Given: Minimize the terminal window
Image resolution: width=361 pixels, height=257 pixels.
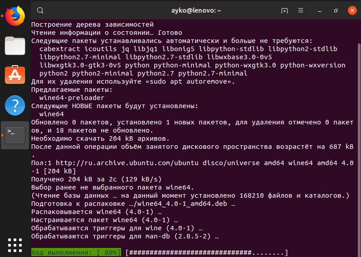Looking at the screenshot, I should (x=320, y=11).
